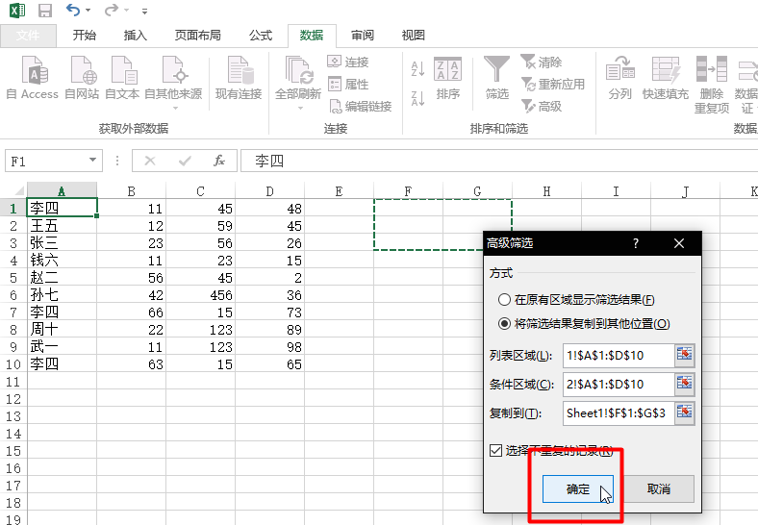Click cell A8 containing 周十
758x525 pixels.
click(x=62, y=329)
